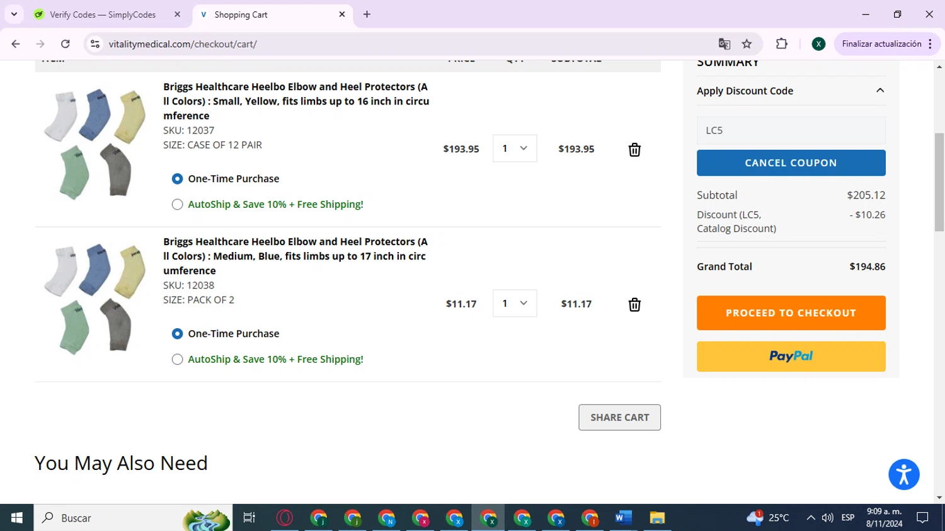Click the Windows taskbar search box

click(133, 518)
